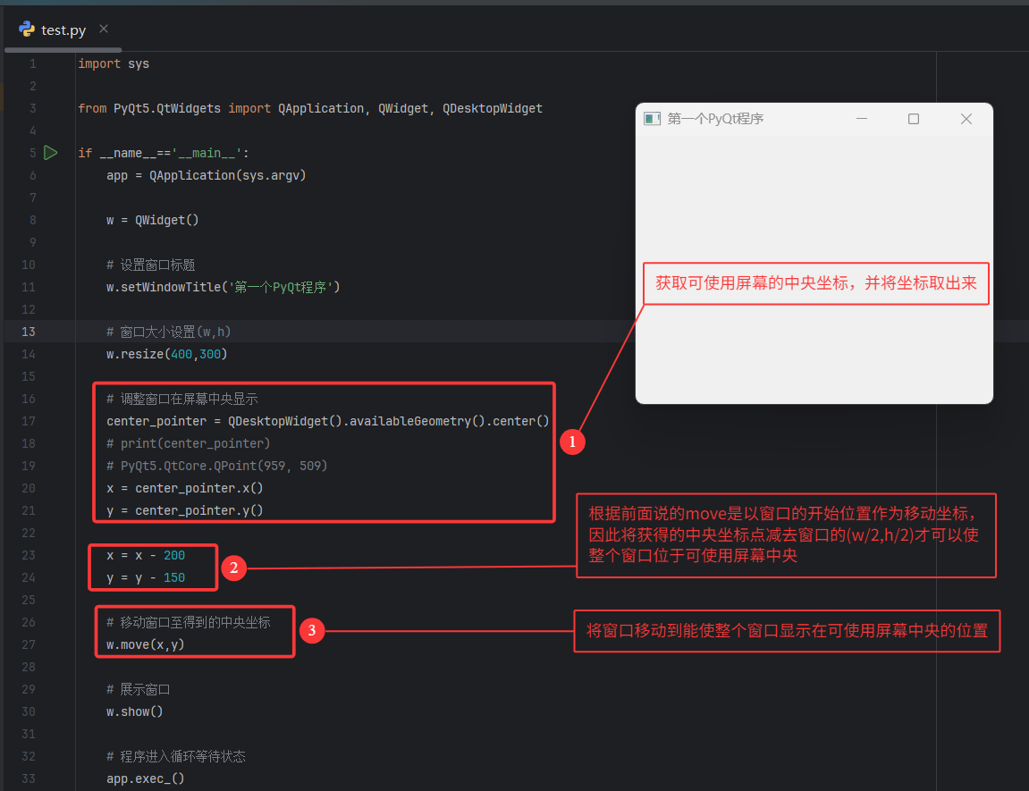This screenshot has height=791, width=1029.
Task: Click 'w.move(x,y)' on line 27
Action: point(145,644)
